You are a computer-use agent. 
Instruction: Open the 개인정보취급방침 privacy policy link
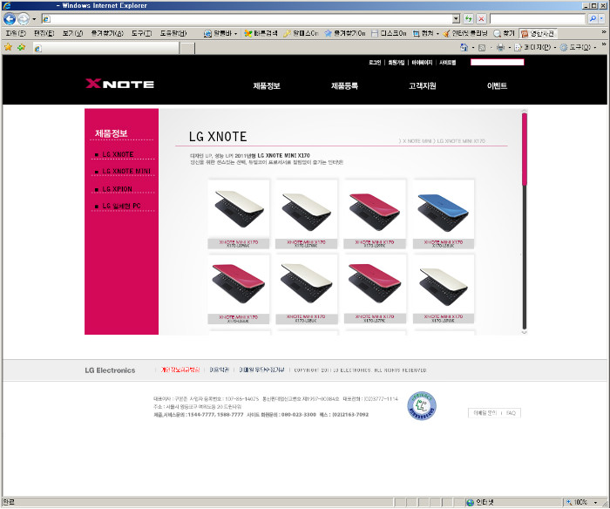click(x=180, y=370)
